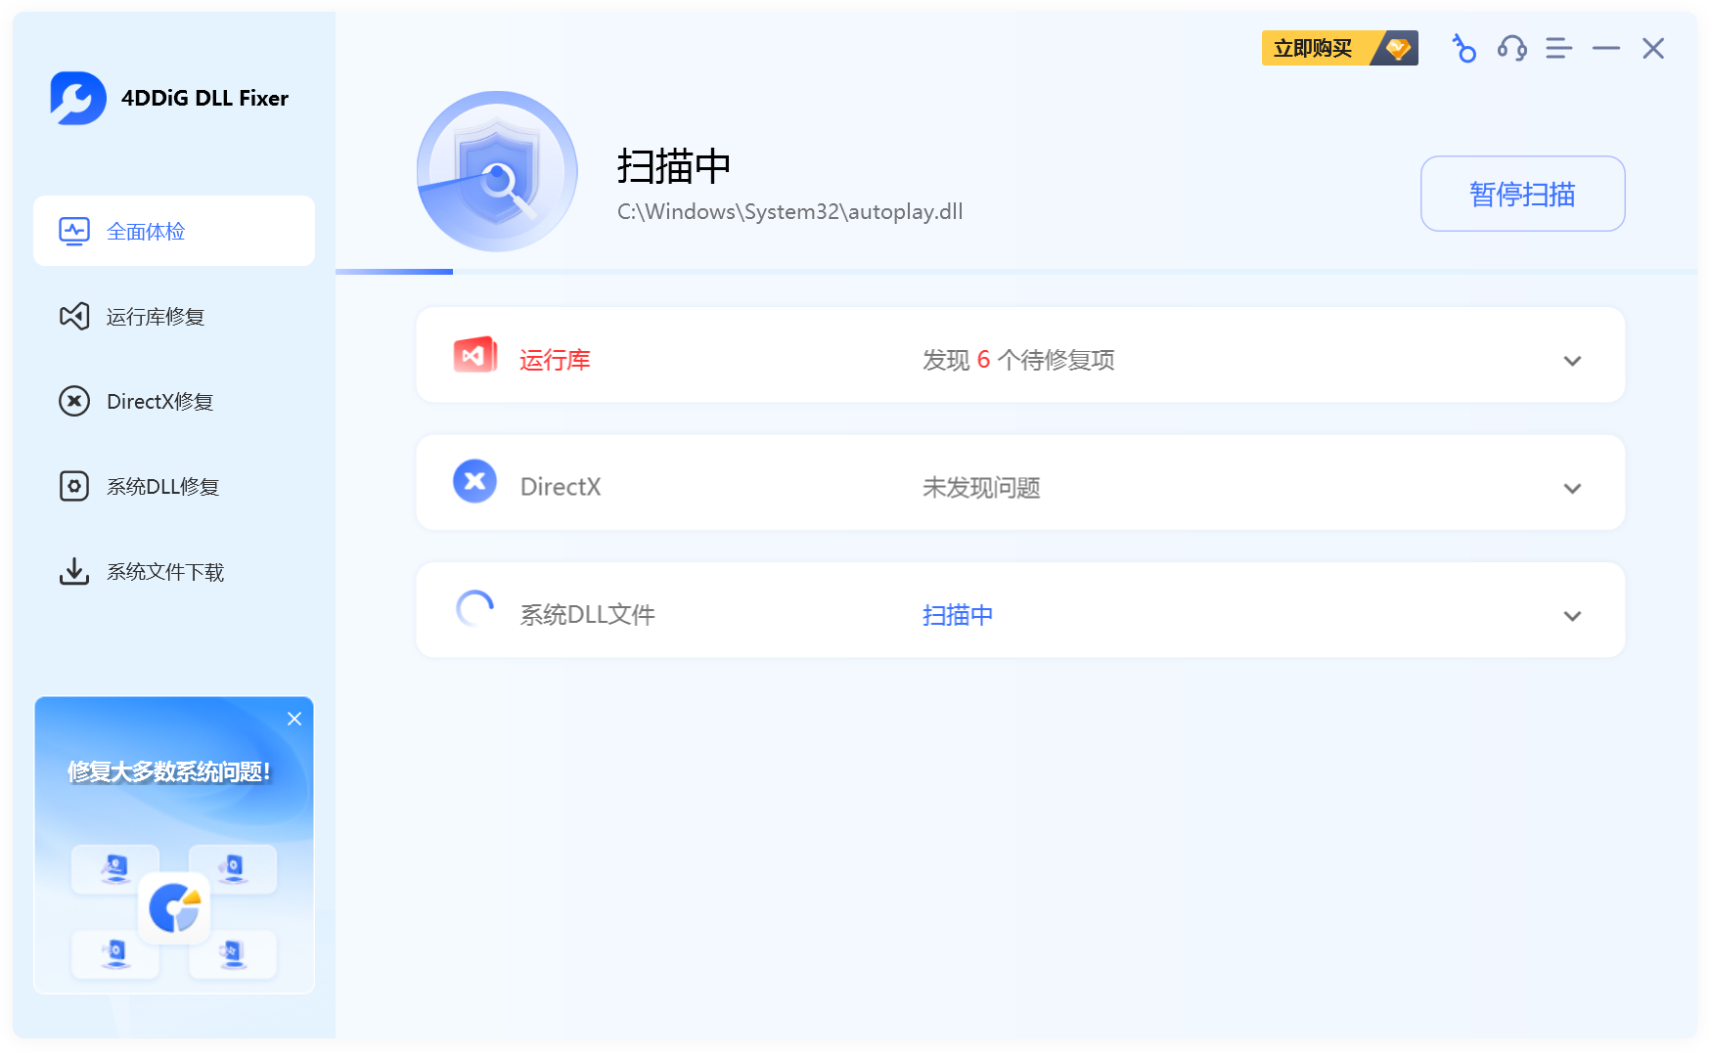This screenshot has width=1710, height=1055.
Task: Open the hamburger menu icon
Action: 1558,48
